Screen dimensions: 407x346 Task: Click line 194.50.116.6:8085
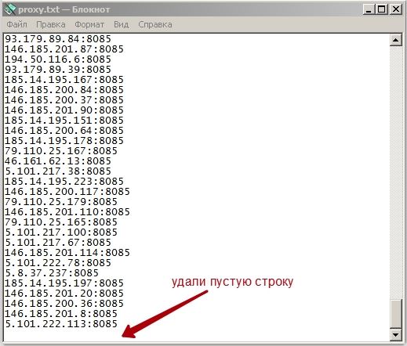point(58,59)
